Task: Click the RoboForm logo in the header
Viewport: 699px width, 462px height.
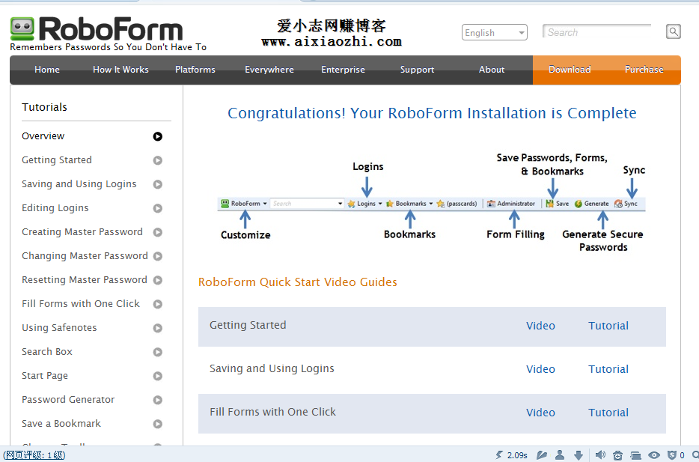Action: click(97, 29)
